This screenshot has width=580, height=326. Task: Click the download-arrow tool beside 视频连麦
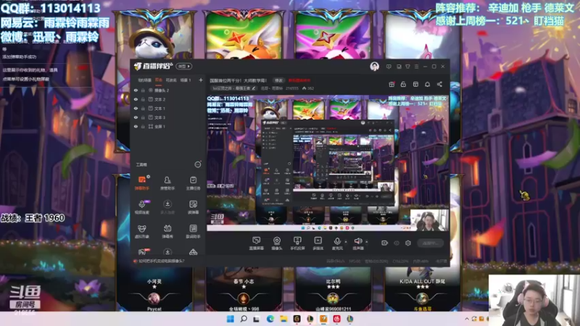pos(167,207)
